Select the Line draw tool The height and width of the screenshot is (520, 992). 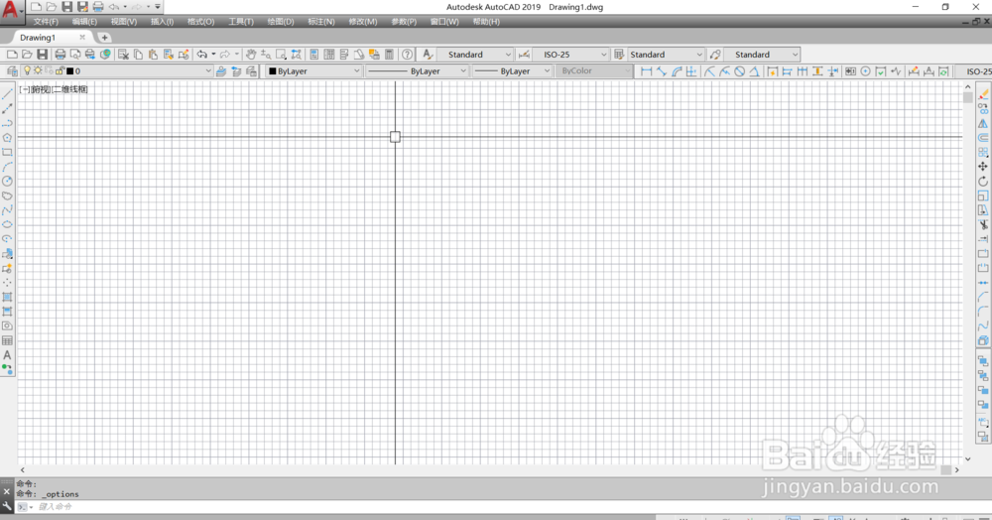coord(7,94)
